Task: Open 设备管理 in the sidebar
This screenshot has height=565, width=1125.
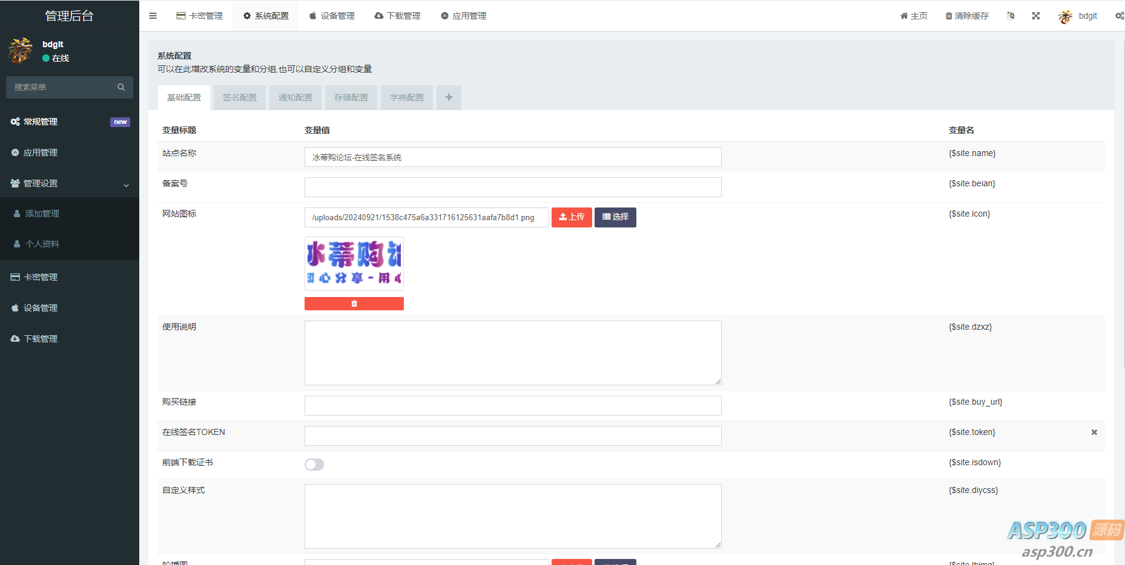Action: click(70, 308)
